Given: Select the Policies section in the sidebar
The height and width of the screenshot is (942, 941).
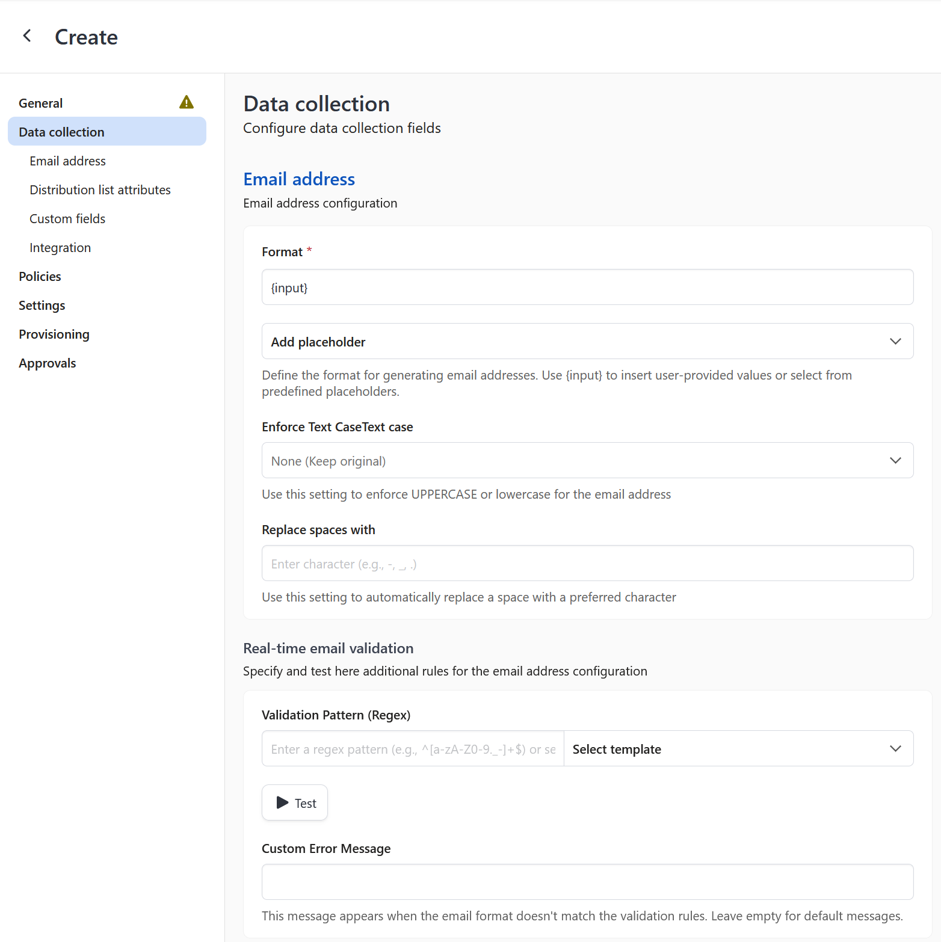Looking at the screenshot, I should [x=40, y=276].
